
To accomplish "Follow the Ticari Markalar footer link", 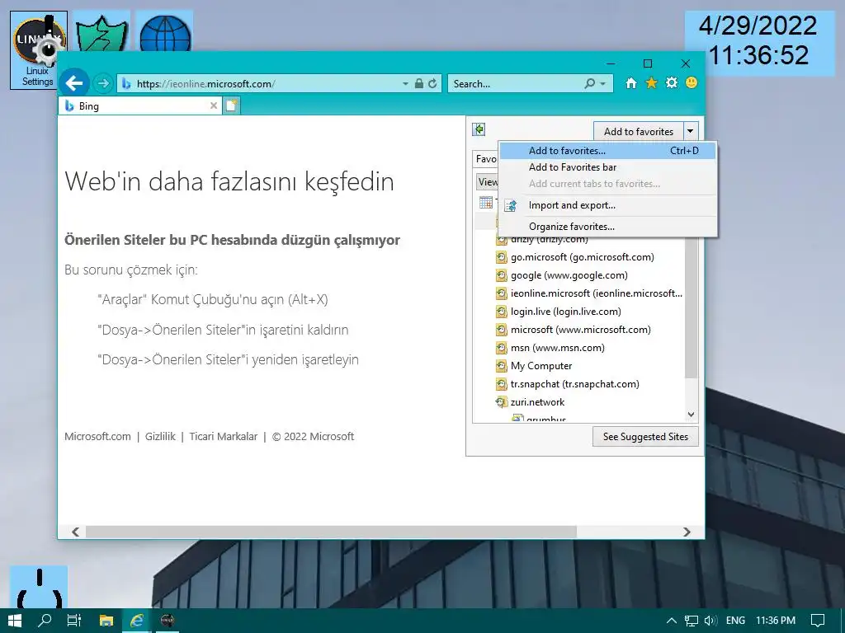I will [x=223, y=437].
